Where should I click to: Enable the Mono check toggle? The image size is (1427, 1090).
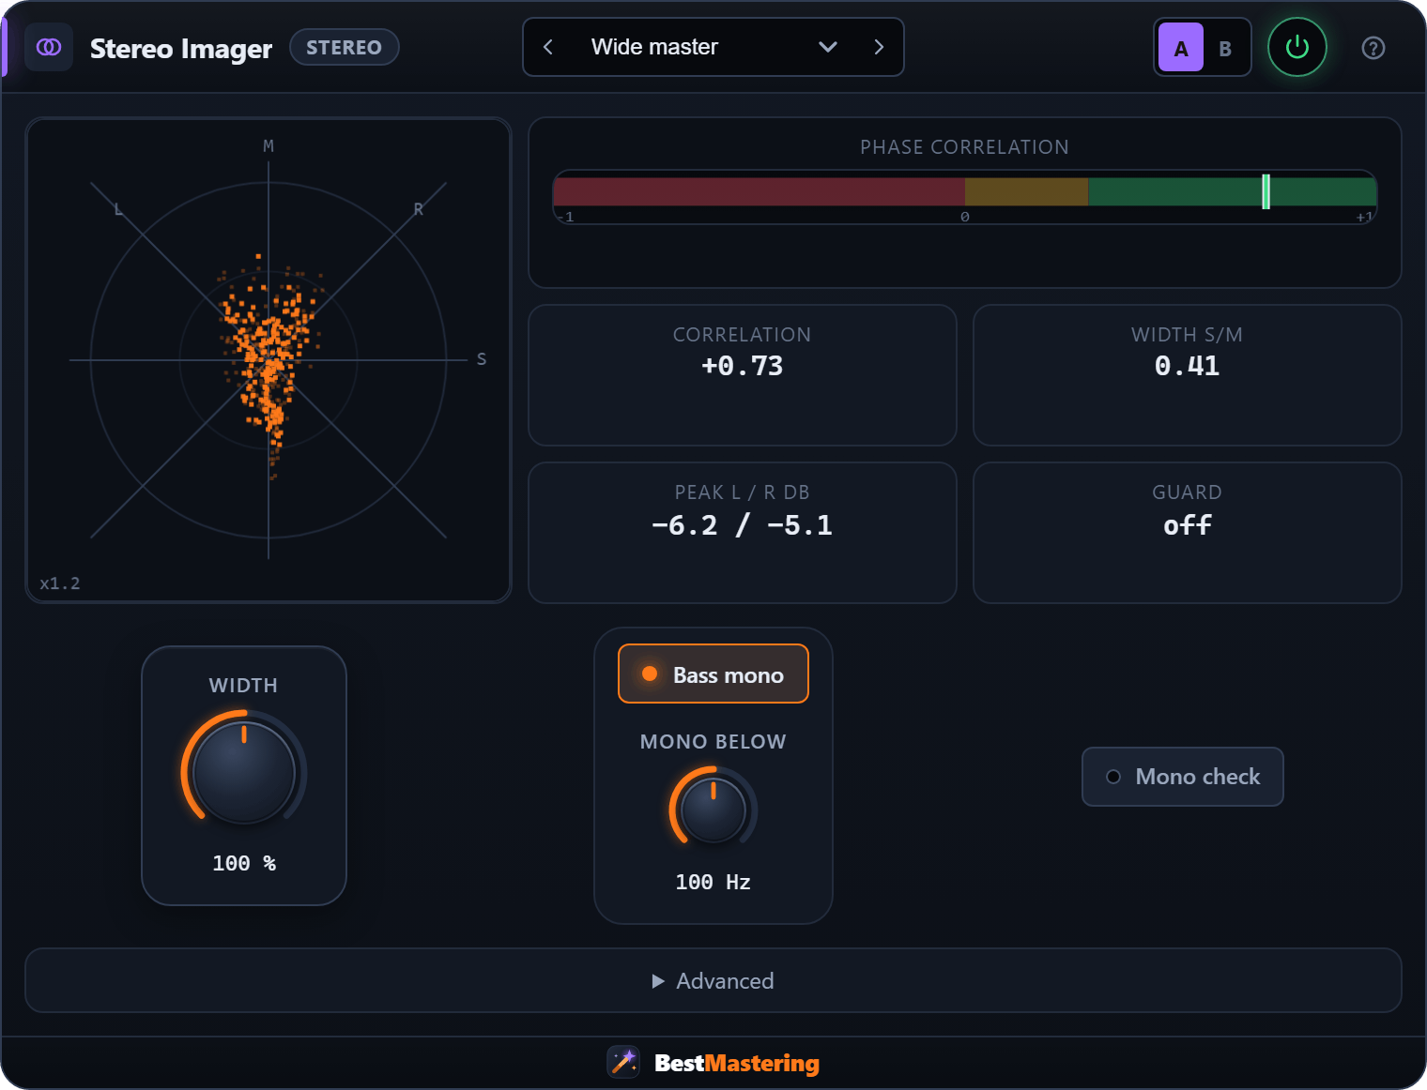click(1183, 777)
